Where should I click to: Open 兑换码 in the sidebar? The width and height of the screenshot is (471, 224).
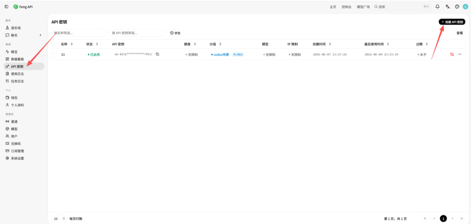click(24, 144)
